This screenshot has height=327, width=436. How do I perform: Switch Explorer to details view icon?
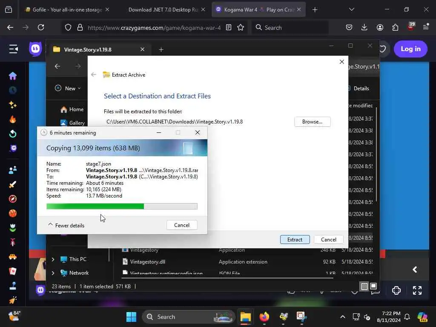pos(364,286)
